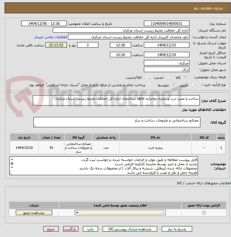Click the remaining time 22:13:52 field

click(x=56, y=45)
